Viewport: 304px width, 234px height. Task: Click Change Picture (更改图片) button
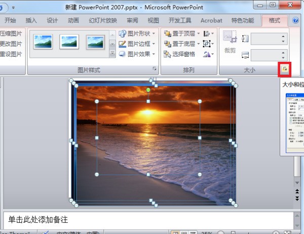coord(11,44)
